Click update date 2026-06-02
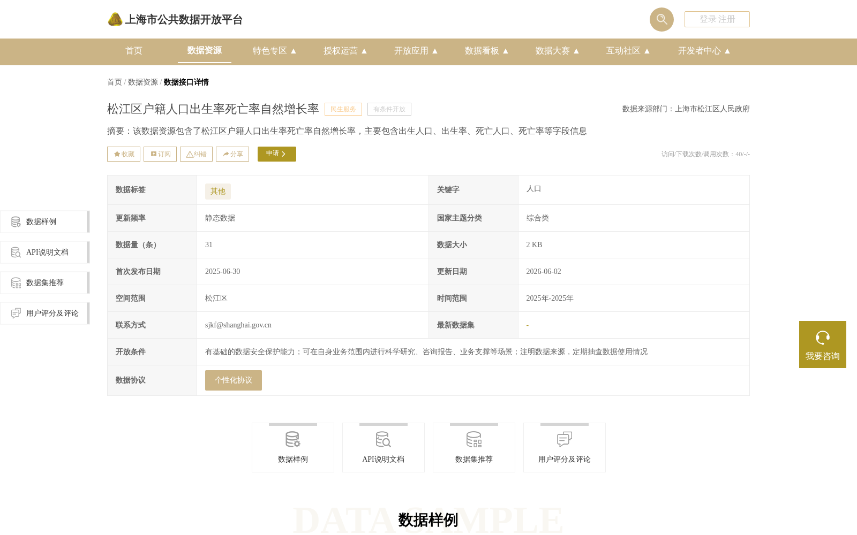This screenshot has height=535, width=857. pyautogui.click(x=544, y=272)
